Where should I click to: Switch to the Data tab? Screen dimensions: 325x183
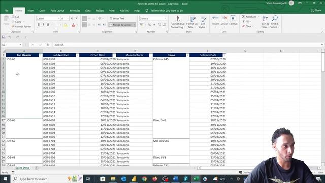[x=88, y=11]
